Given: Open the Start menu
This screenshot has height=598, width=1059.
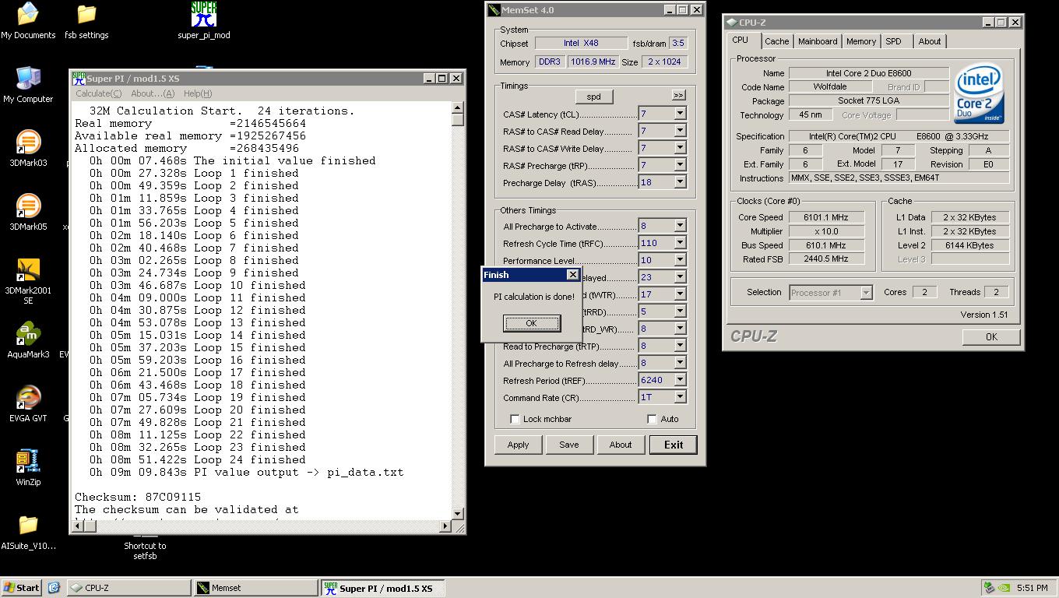Looking at the screenshot, I should click(21, 588).
